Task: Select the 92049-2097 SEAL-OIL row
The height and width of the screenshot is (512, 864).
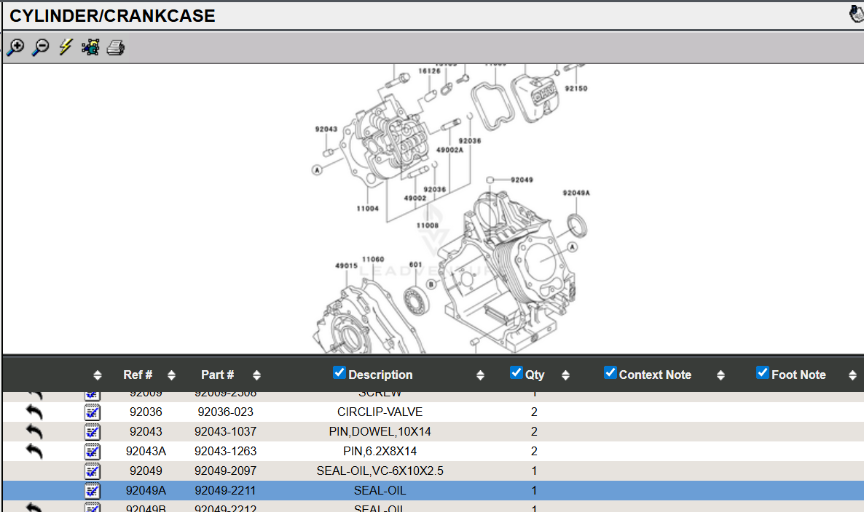Action: pos(380,471)
